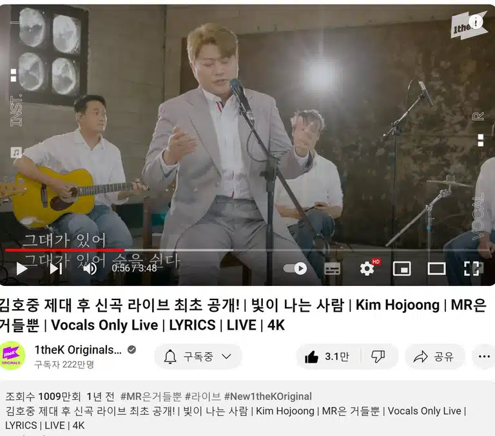Open 1theK Originals channel avatar

[x=12, y=355]
